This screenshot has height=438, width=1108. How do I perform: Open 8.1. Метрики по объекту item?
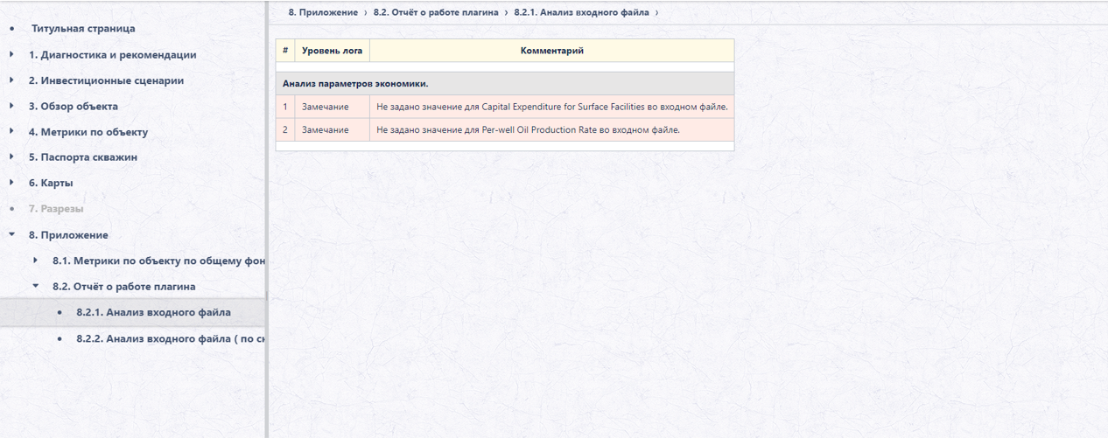tap(158, 261)
